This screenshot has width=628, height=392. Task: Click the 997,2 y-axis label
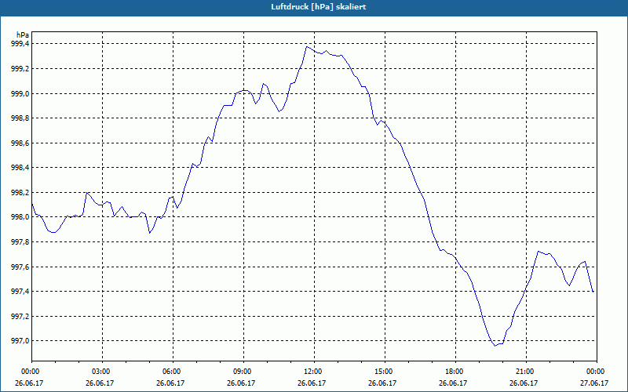pyautogui.click(x=20, y=317)
